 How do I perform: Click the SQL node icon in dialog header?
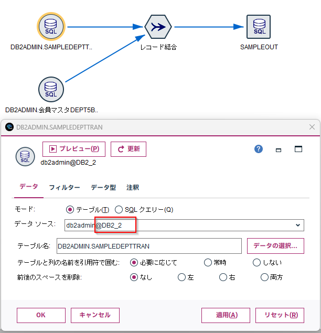tap(25, 156)
